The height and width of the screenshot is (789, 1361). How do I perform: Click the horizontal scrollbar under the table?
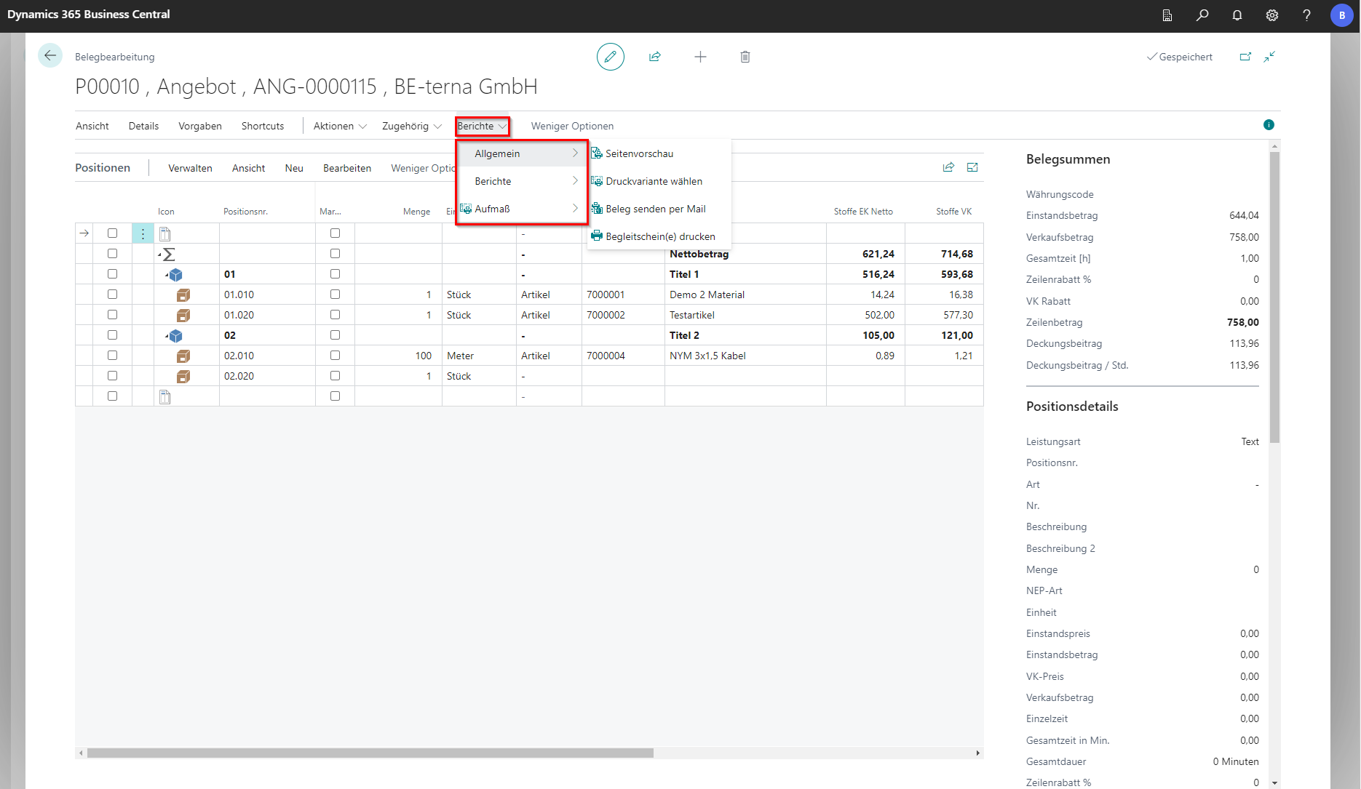[x=370, y=753]
